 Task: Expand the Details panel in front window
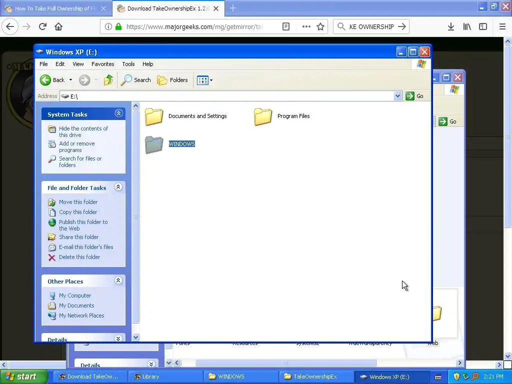click(118, 338)
